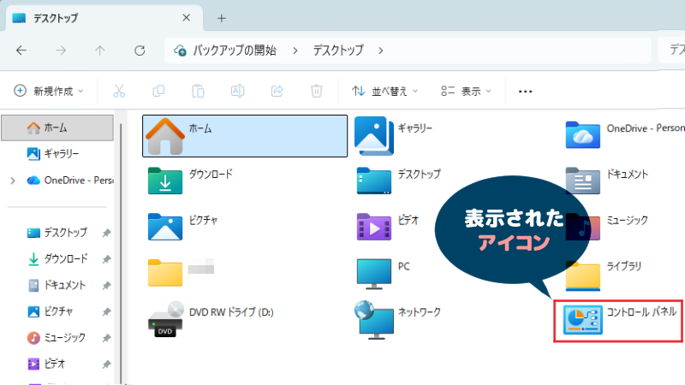Screen dimensions: 685x385
Task: Open OneDrive - Personal in main pane
Action: click(x=625, y=136)
